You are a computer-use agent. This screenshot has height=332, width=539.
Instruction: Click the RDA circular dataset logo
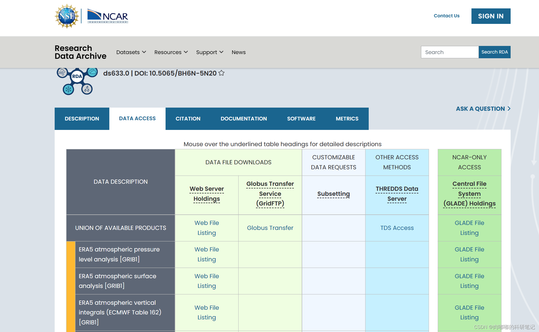pos(77,76)
